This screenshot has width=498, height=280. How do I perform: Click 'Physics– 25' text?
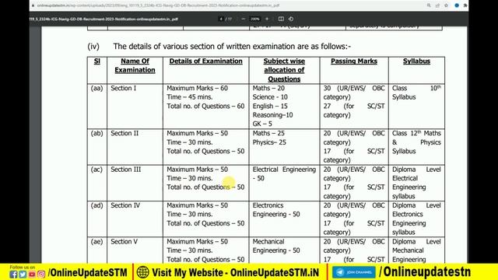coord(269,142)
